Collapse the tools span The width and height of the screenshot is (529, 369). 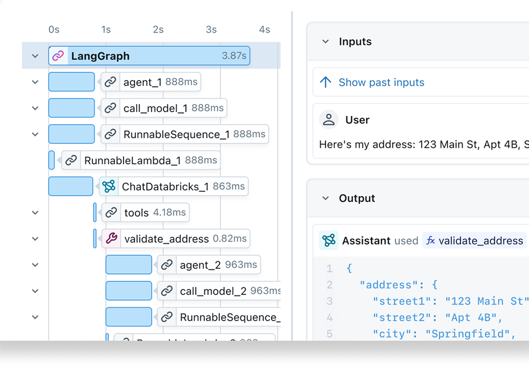[x=35, y=212]
